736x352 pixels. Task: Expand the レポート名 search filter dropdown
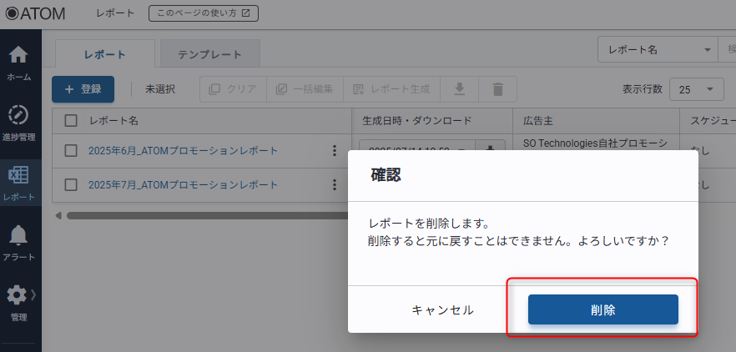(x=657, y=50)
